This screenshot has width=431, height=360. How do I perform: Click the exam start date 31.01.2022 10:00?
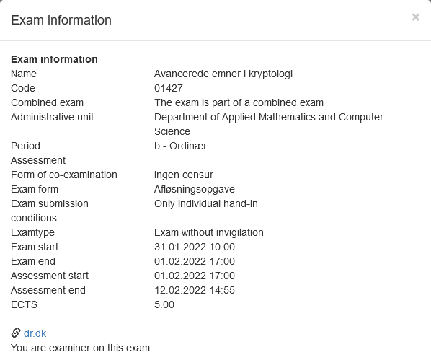tap(195, 247)
